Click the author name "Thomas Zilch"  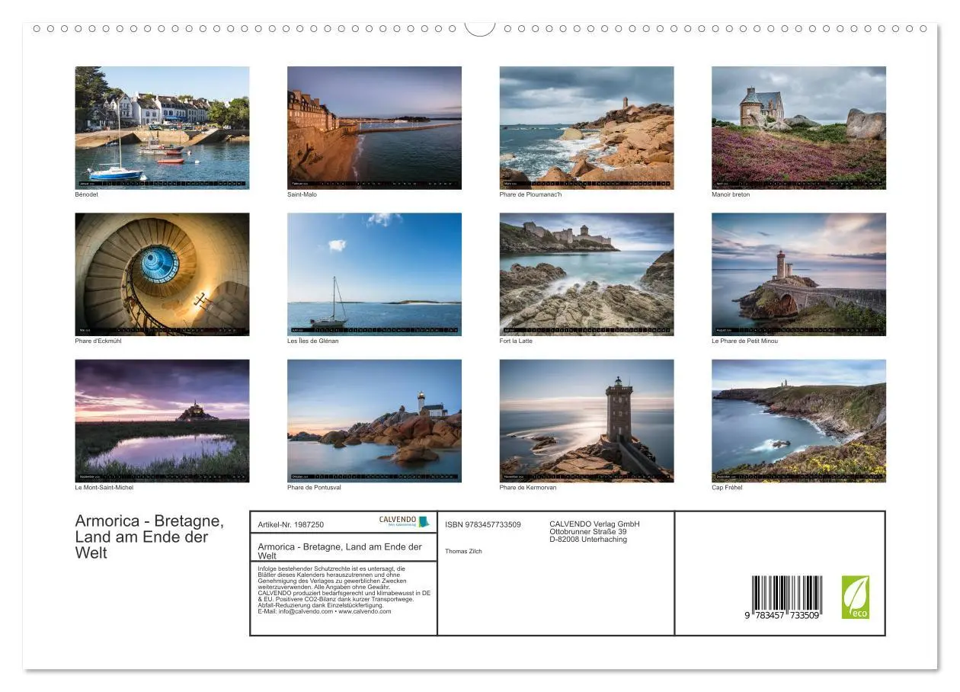[463, 551]
